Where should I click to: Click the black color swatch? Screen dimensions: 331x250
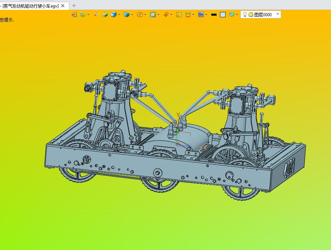point(214,14)
